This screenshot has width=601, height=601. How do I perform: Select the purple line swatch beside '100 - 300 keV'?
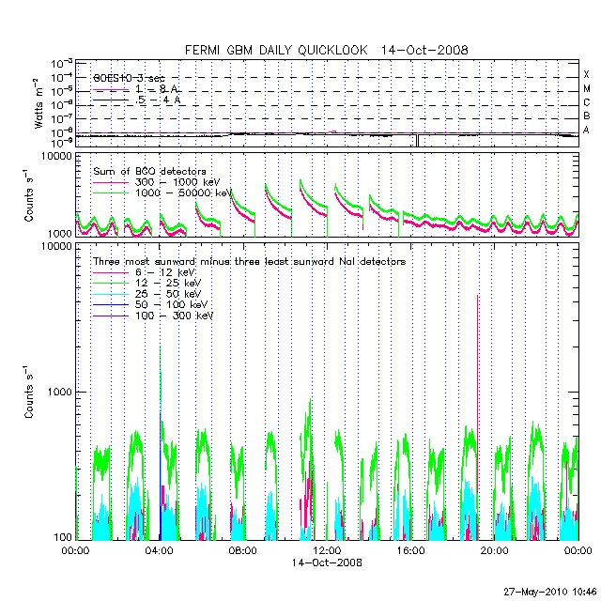pyautogui.click(x=111, y=316)
